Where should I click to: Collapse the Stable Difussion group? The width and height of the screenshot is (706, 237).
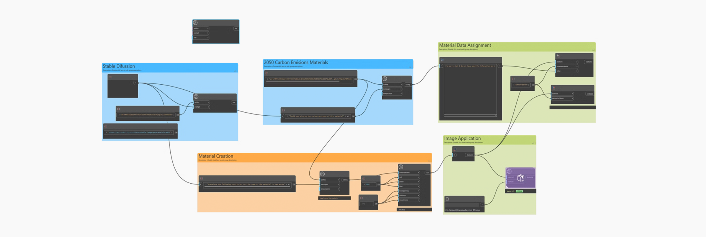point(235,71)
